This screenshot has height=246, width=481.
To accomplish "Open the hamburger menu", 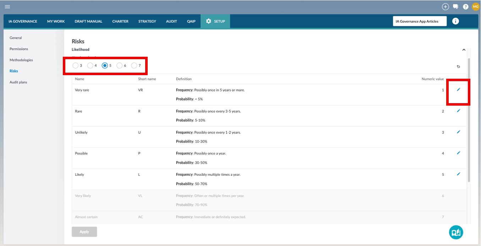I will [x=7, y=7].
